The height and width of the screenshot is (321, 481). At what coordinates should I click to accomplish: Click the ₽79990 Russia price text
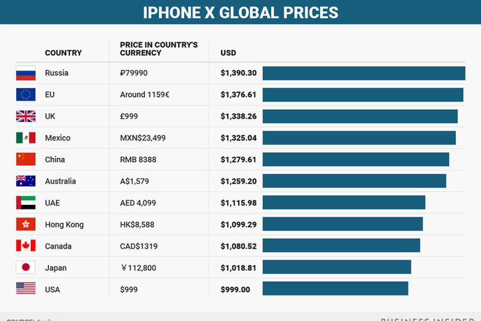coord(133,73)
